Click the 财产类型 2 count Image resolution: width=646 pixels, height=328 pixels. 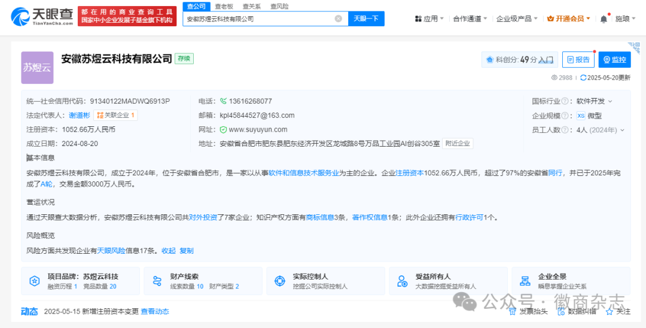(224, 286)
